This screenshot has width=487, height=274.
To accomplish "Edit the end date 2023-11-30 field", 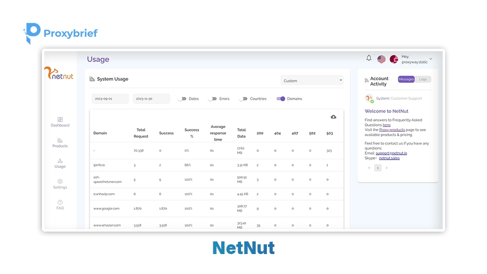I will [151, 99].
